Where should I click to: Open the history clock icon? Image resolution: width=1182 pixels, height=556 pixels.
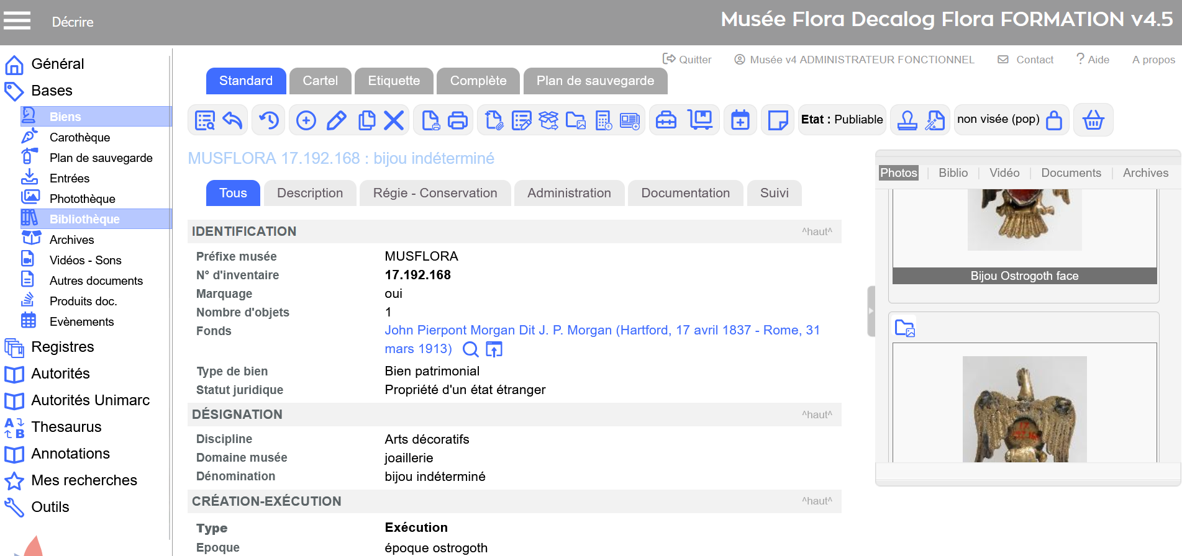pos(269,120)
